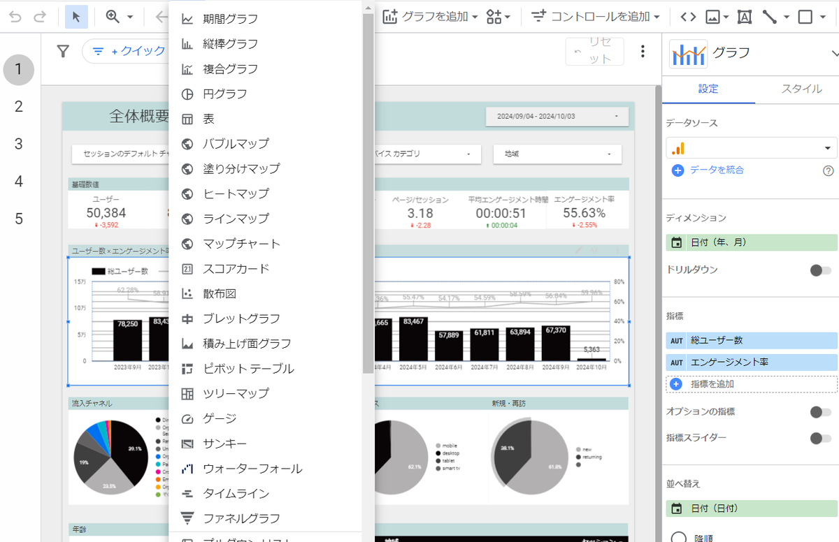Choose ヒートマップ from chart list
This screenshot has width=839, height=542.
pyautogui.click(x=265, y=193)
